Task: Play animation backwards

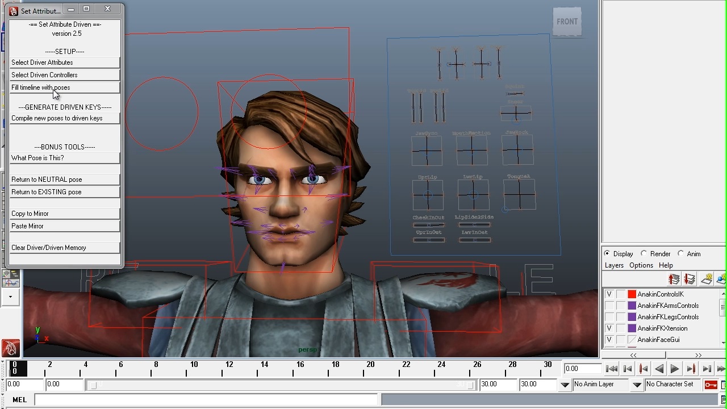Action: tap(659, 369)
